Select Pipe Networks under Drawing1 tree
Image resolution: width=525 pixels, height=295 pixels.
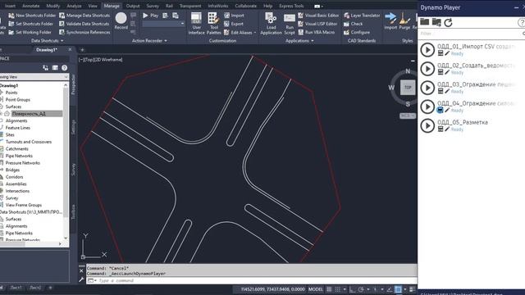point(19,156)
